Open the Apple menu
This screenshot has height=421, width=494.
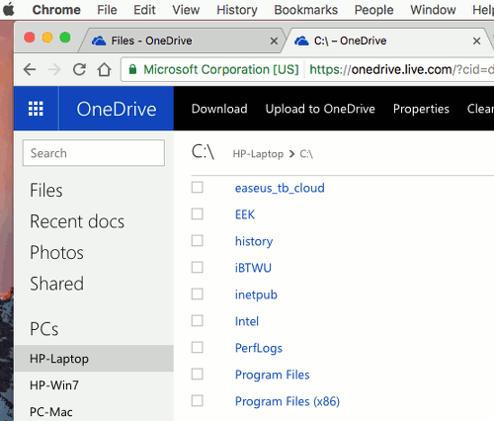pos(9,10)
